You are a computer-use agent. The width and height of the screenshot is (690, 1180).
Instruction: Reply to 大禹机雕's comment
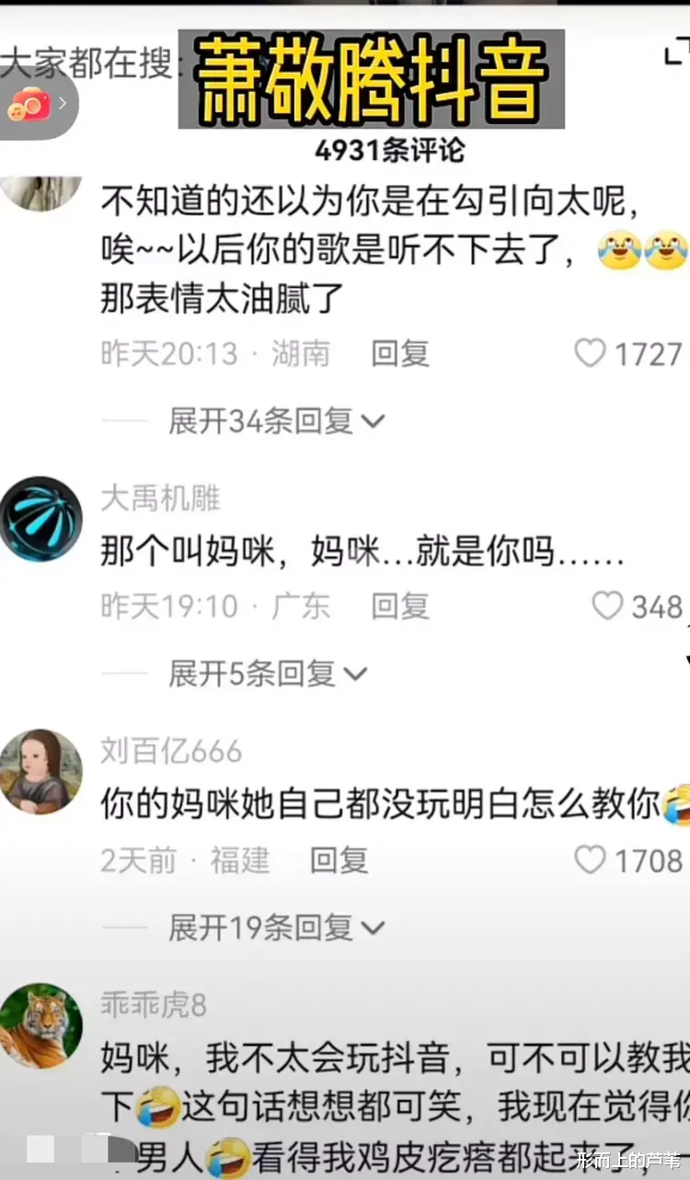pos(400,606)
